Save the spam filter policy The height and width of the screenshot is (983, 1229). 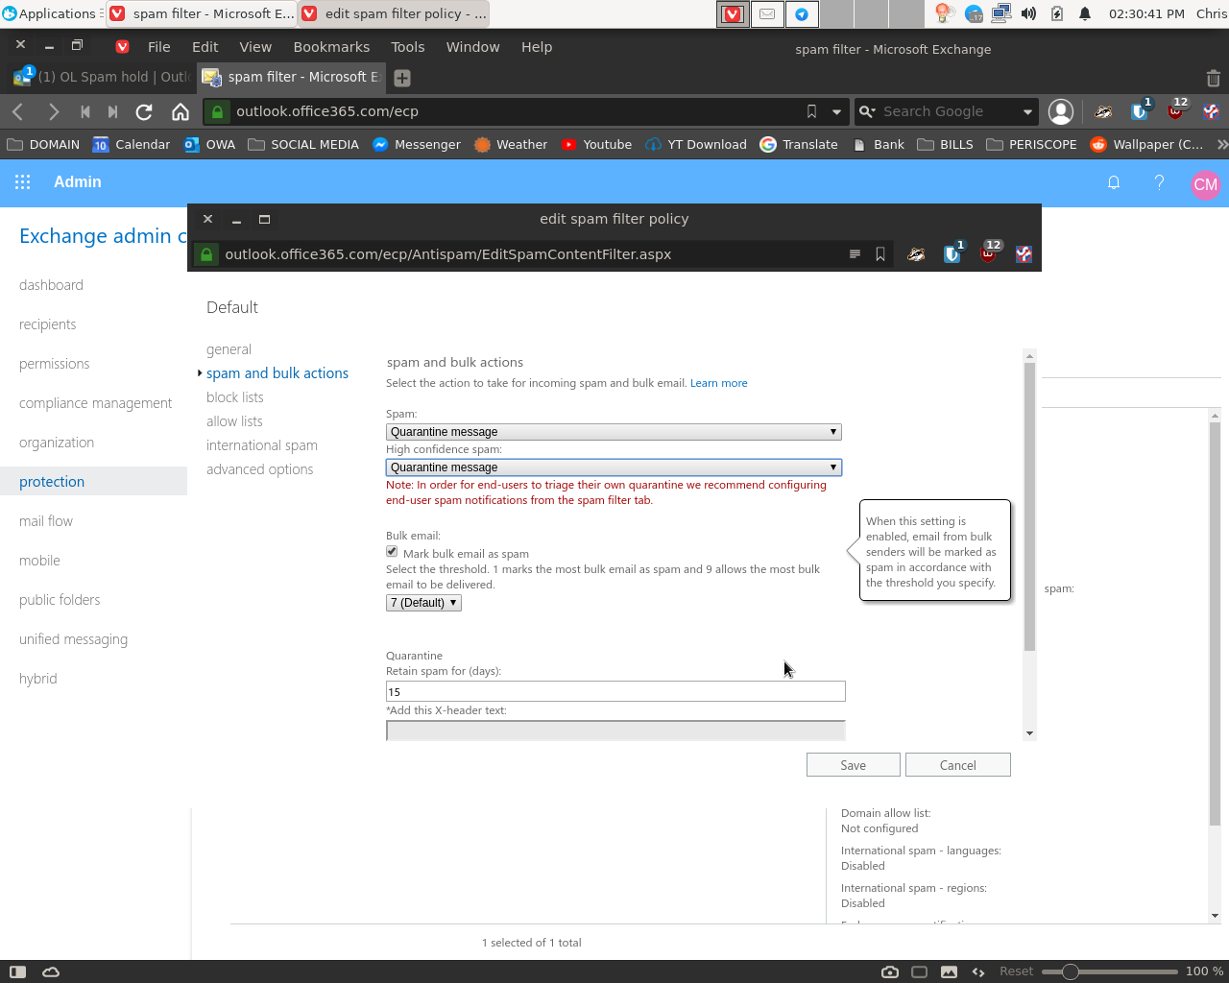click(853, 765)
